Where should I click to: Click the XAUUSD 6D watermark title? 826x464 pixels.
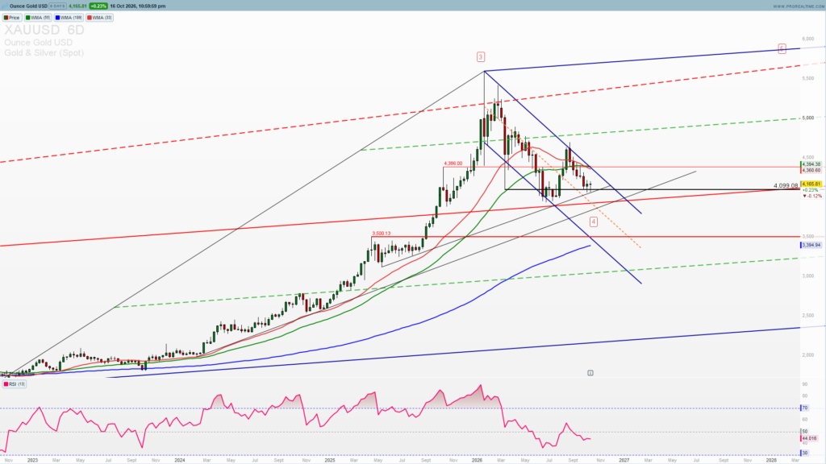(x=44, y=30)
